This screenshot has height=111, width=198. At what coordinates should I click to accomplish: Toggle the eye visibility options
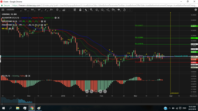pyautogui.click(x=119, y=10)
